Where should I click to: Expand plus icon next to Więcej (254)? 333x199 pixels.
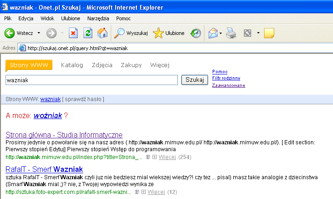point(155,157)
